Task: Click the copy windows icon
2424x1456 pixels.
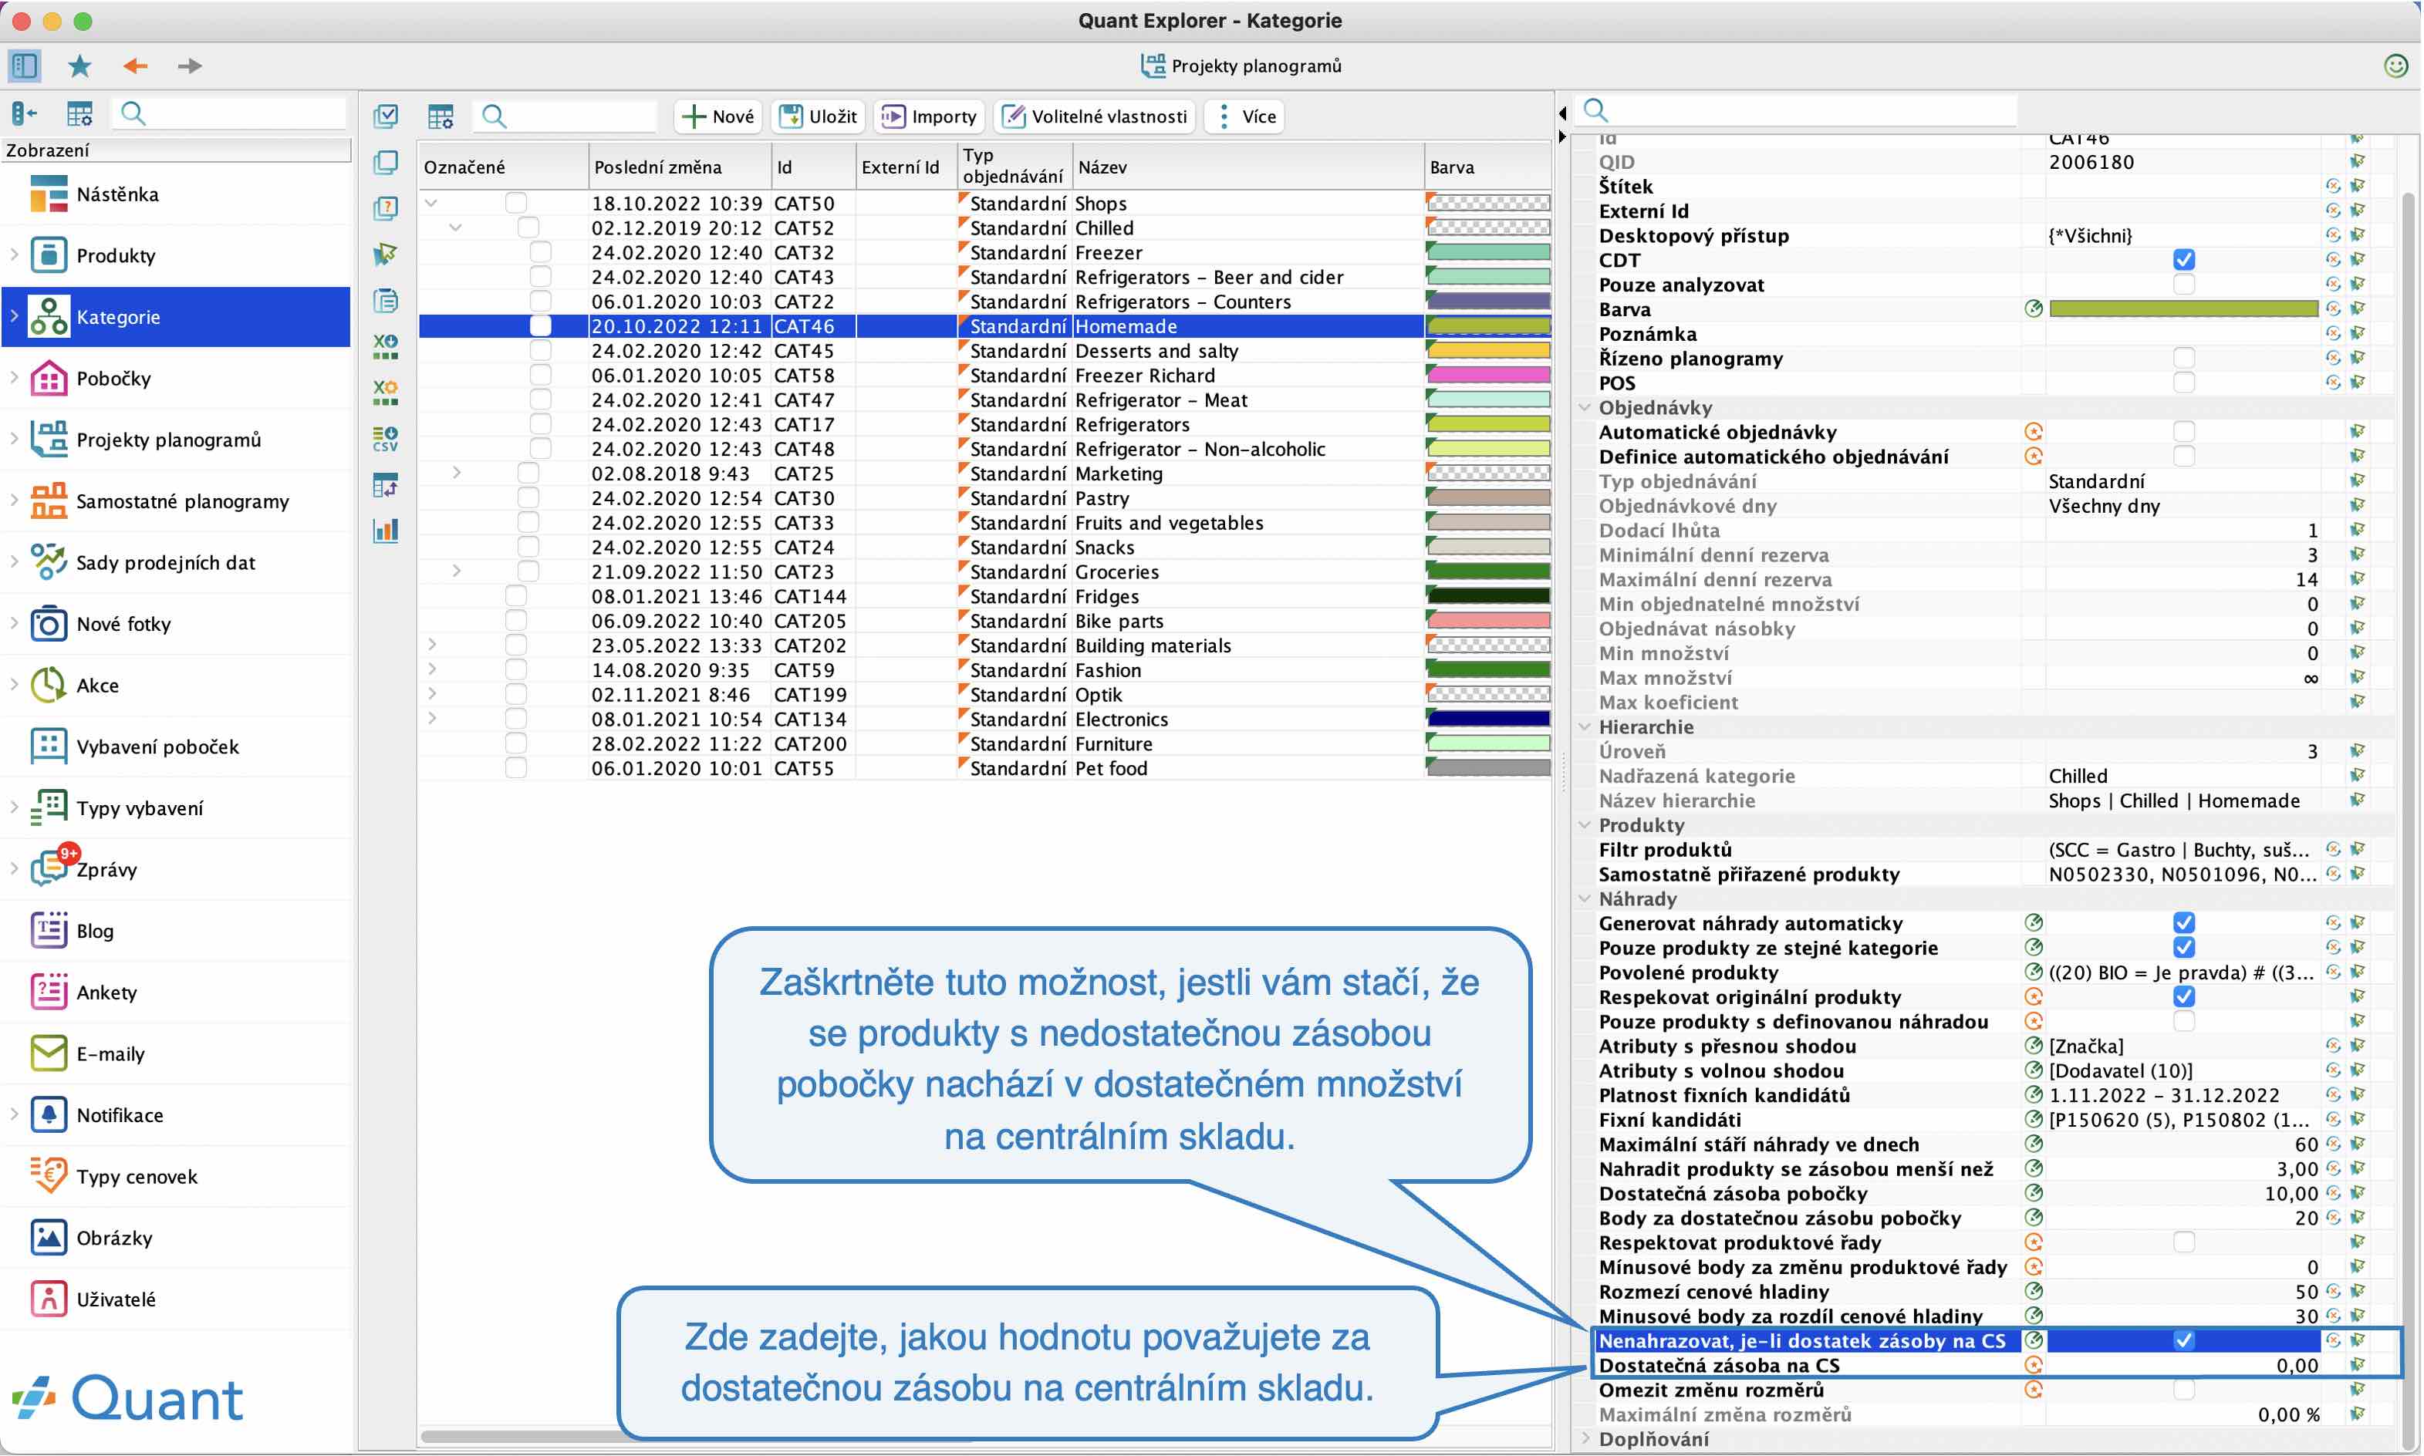Action: [386, 162]
